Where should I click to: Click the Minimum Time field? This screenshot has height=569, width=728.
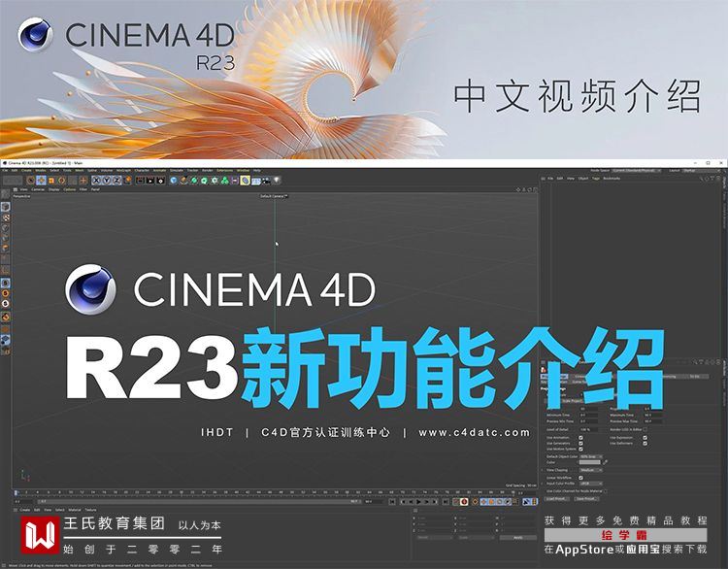589,416
